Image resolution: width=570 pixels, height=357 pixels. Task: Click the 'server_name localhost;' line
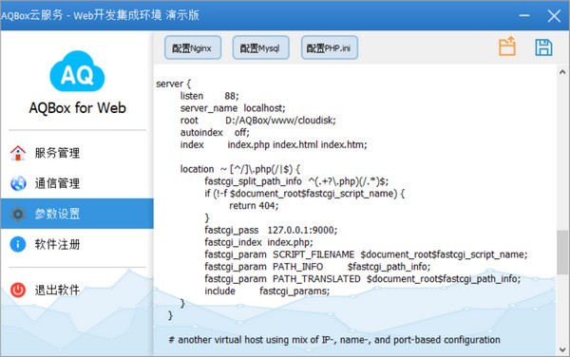233,108
